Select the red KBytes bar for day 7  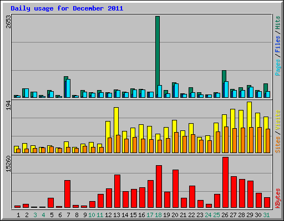[67, 194]
